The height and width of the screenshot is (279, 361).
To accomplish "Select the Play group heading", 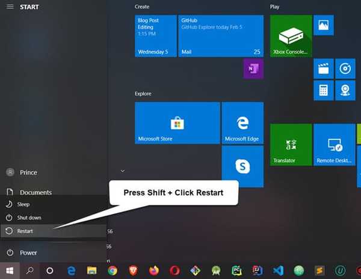I will pyautogui.click(x=274, y=7).
